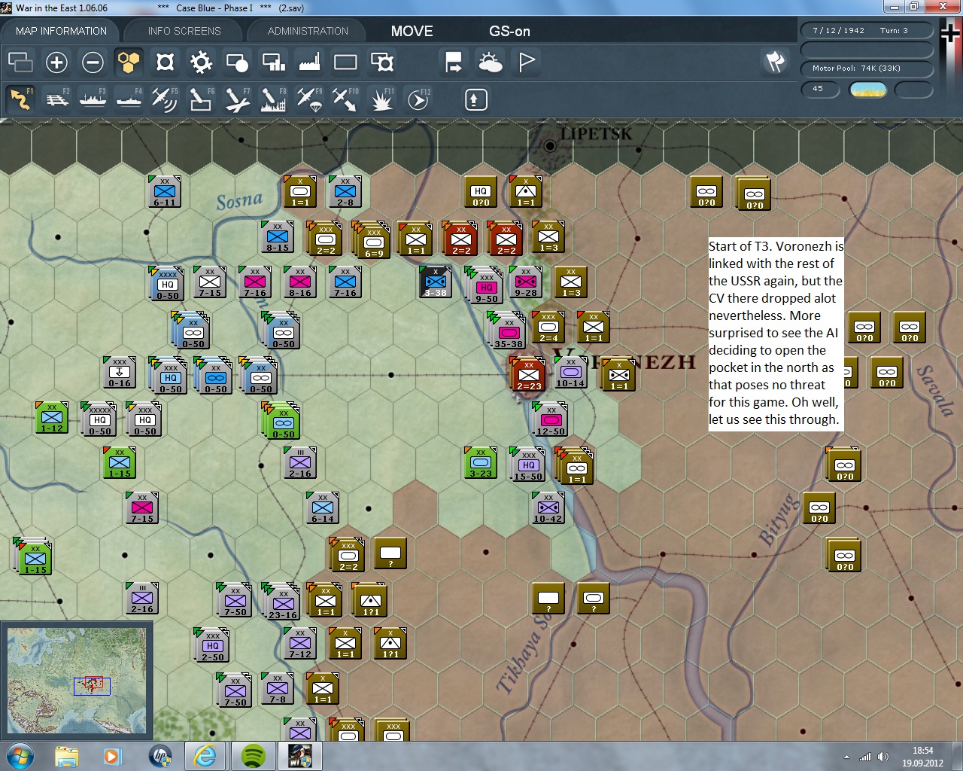This screenshot has height=771, width=963.
Task: Click the rectangle with bar chart icon
Action: tap(273, 62)
